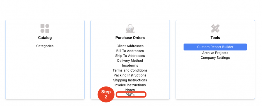Image resolution: width=262 pixels, height=106 pixels.
Task: Open Packing Instructions
Action: click(x=130, y=75)
